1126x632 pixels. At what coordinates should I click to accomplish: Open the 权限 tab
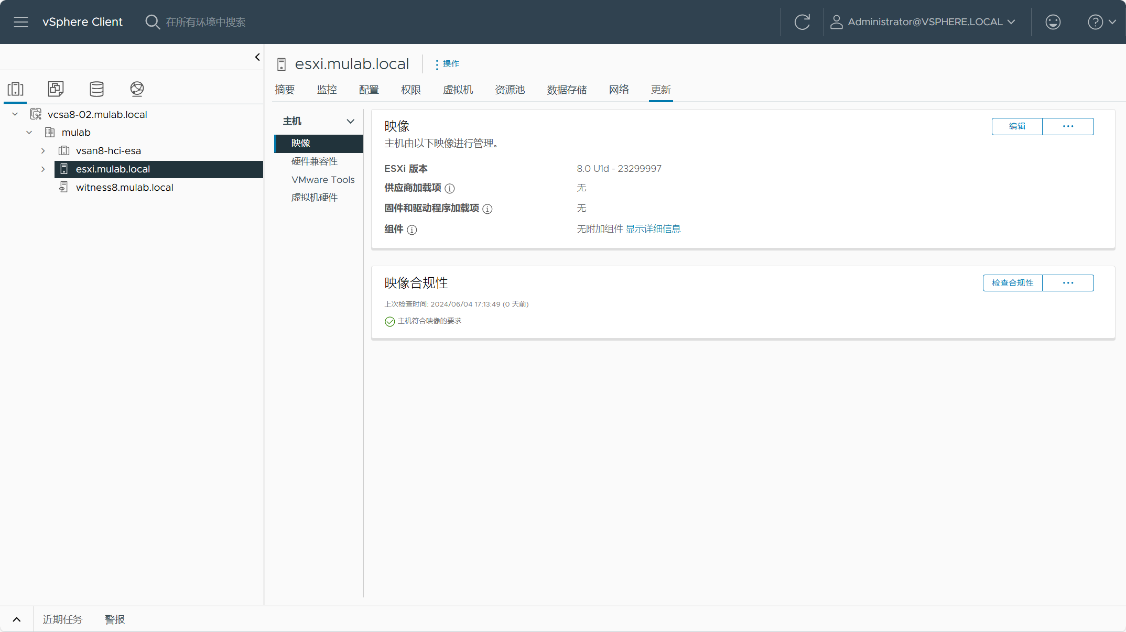411,90
